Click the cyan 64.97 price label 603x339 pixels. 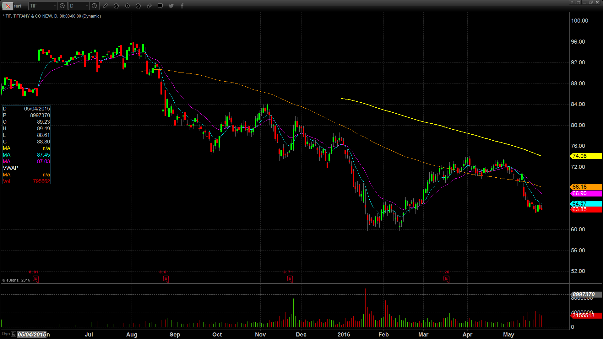pos(586,204)
